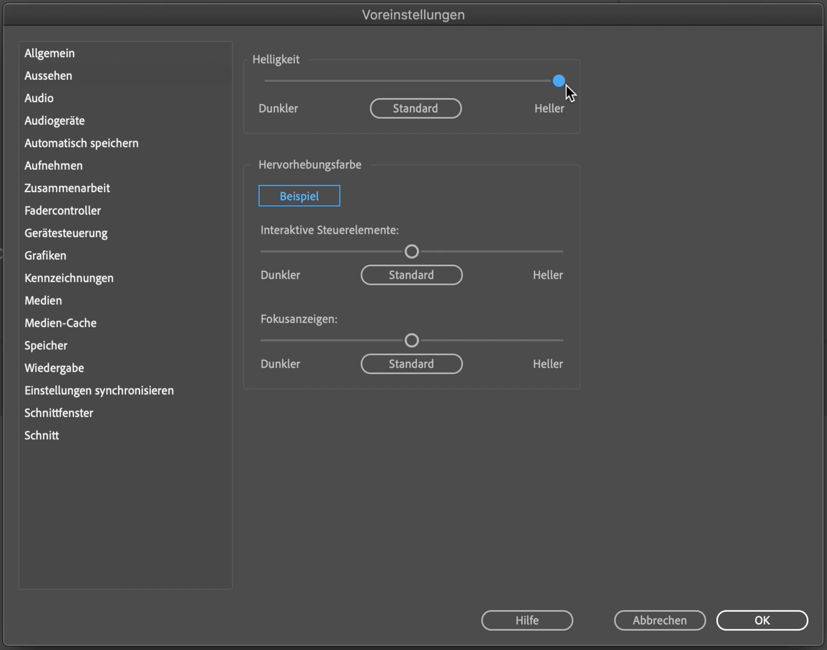Open the Allgemein preferences category

(50, 53)
